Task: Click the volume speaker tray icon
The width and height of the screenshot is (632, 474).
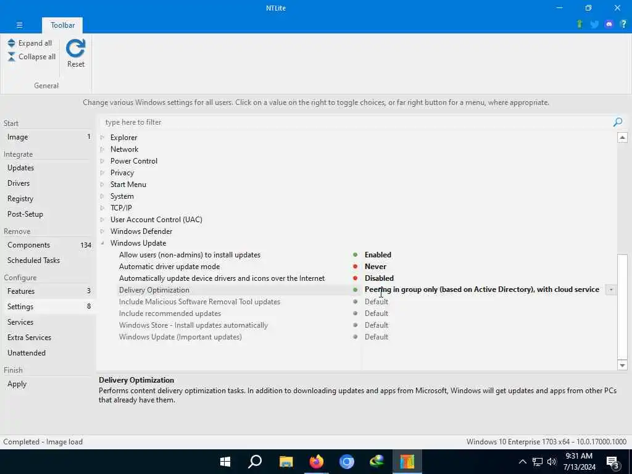Action: click(x=552, y=462)
